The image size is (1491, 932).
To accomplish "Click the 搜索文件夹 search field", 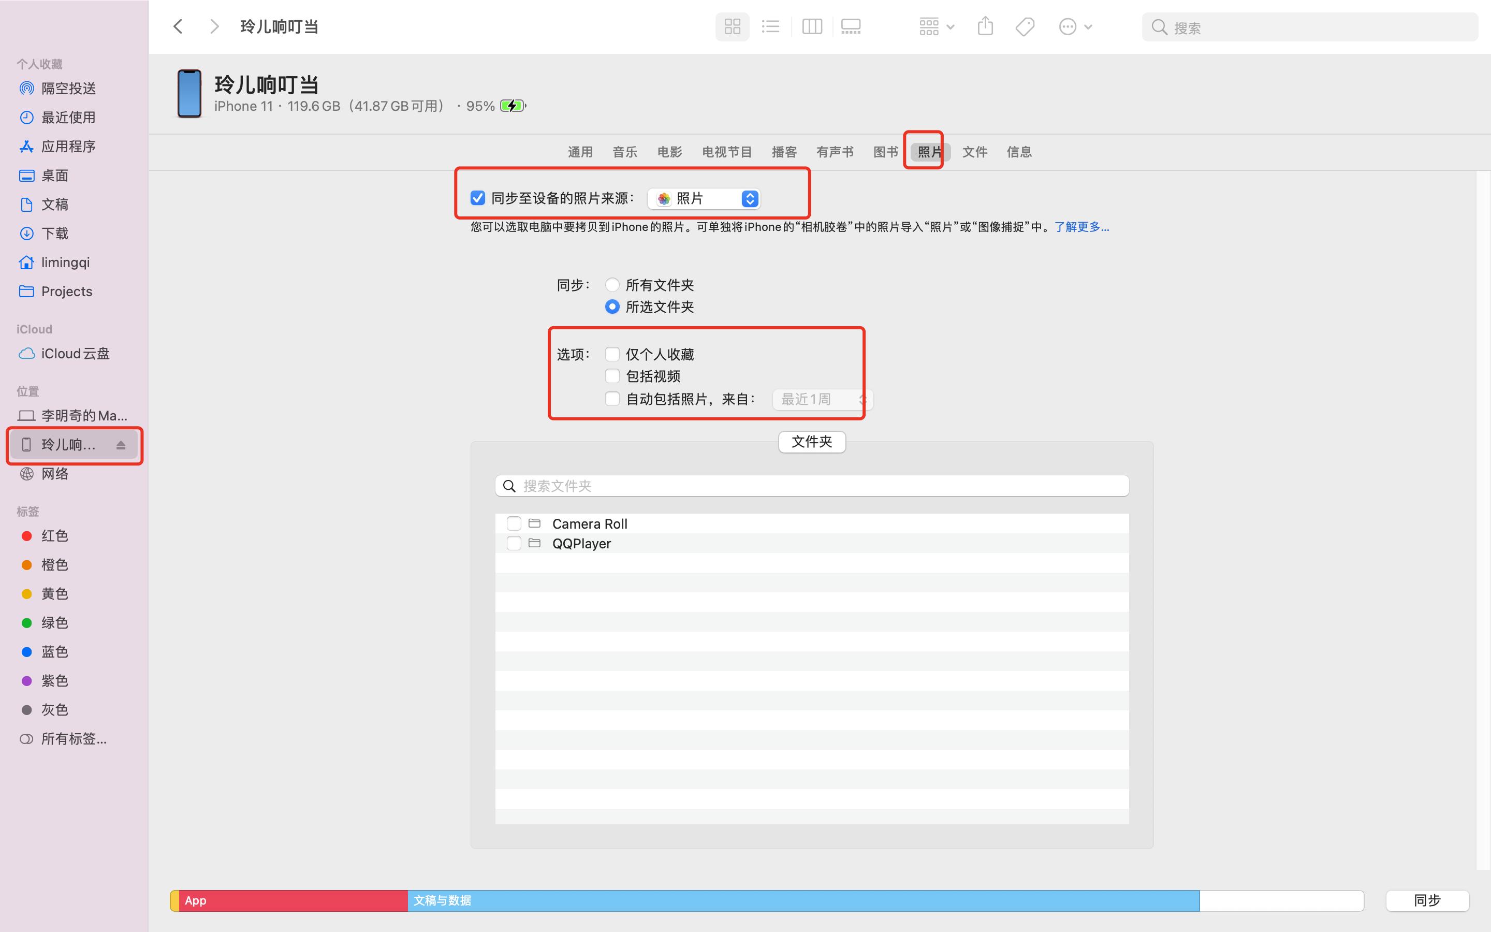I will point(811,486).
